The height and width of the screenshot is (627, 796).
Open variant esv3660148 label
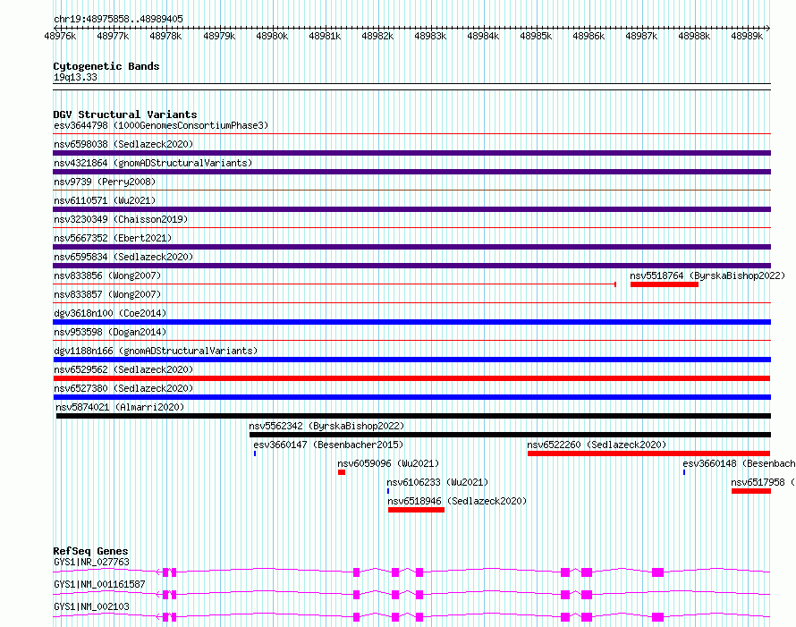pyautogui.click(x=739, y=463)
